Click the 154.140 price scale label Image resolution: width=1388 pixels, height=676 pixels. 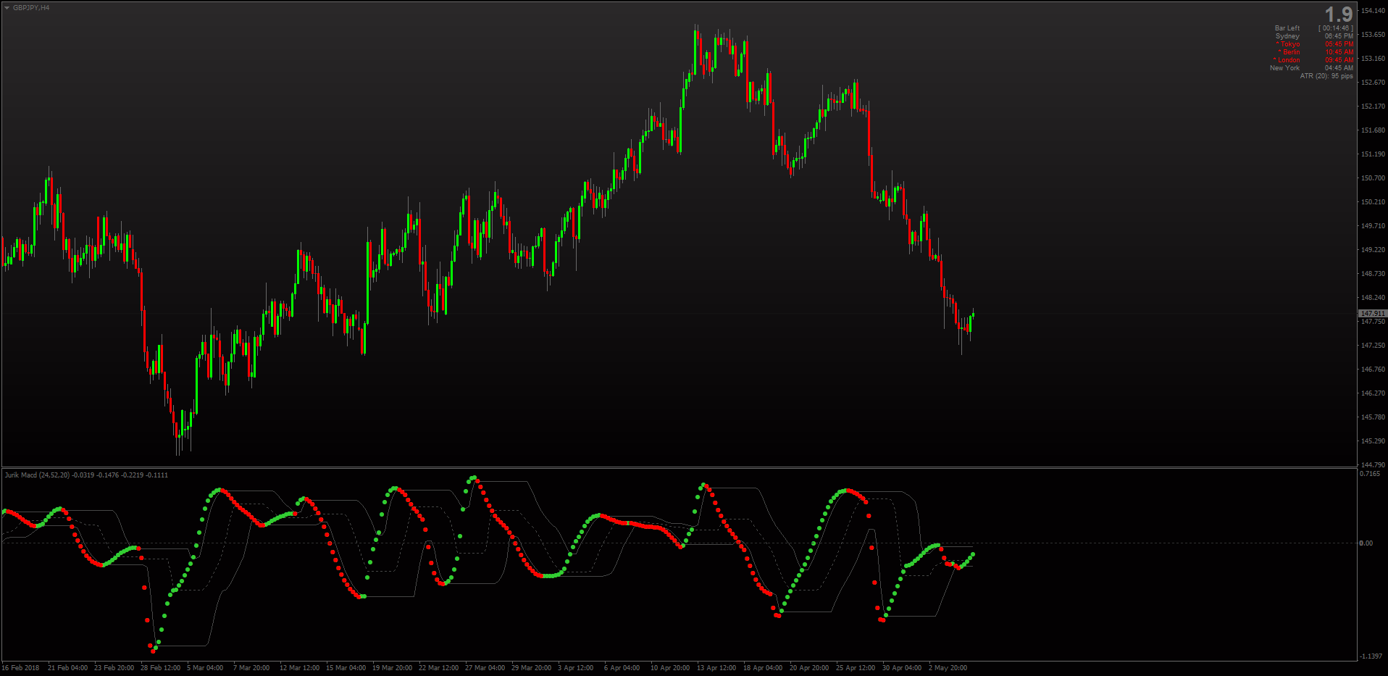pos(1373,10)
